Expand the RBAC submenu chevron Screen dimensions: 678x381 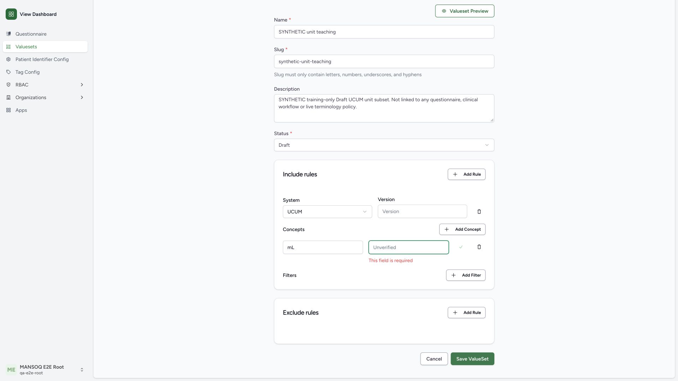click(82, 85)
